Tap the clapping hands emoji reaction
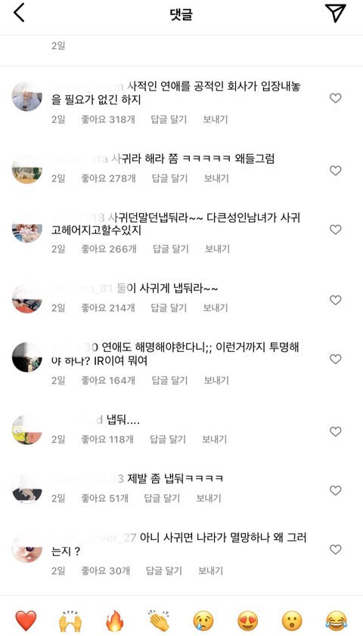Image resolution: width=363 pixels, height=636 pixels. 159,621
